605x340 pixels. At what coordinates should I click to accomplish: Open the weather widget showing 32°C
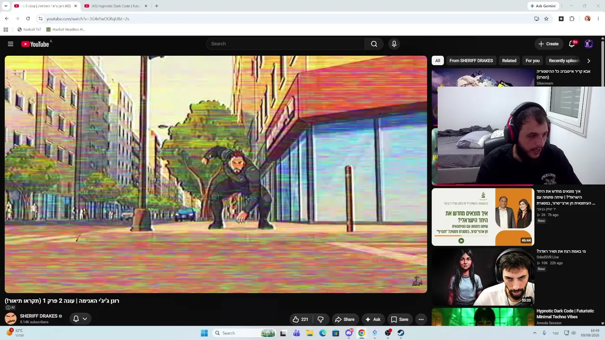point(15,333)
